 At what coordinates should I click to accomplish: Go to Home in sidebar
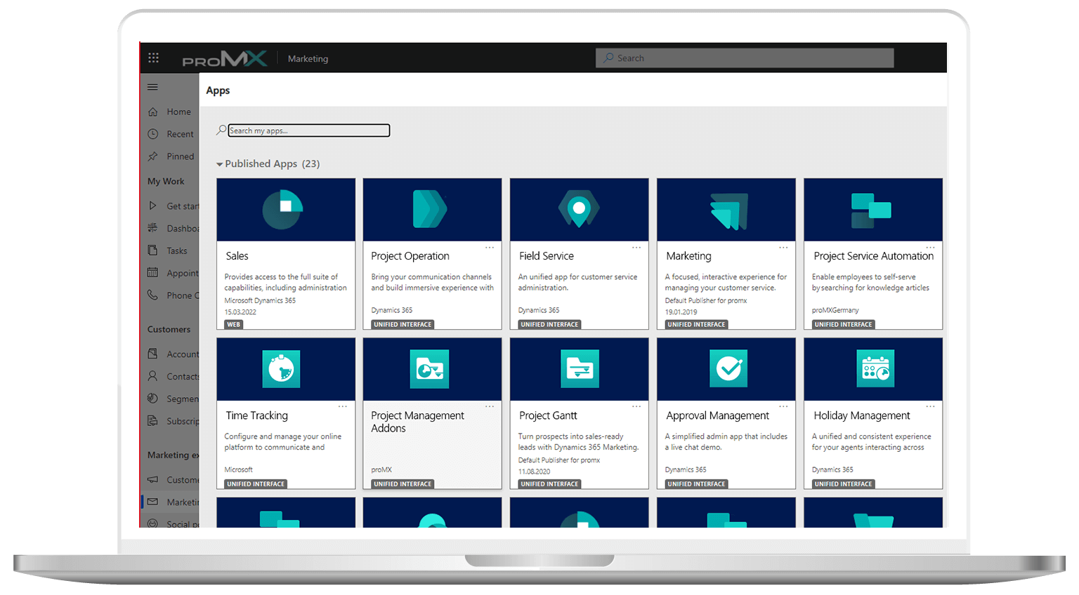click(x=178, y=112)
